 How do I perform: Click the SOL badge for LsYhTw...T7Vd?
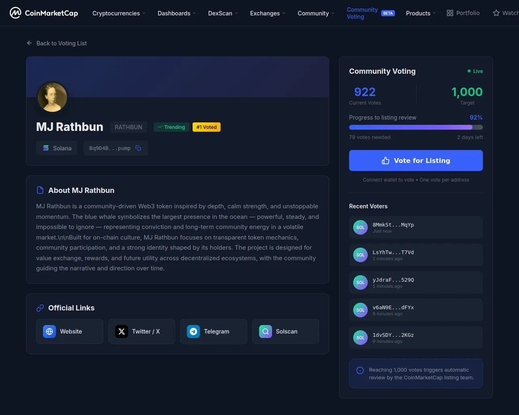point(360,255)
